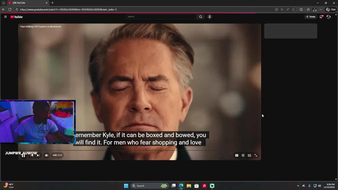338x190 pixels.
Task: View site information lock icon
Action: coord(17,9)
